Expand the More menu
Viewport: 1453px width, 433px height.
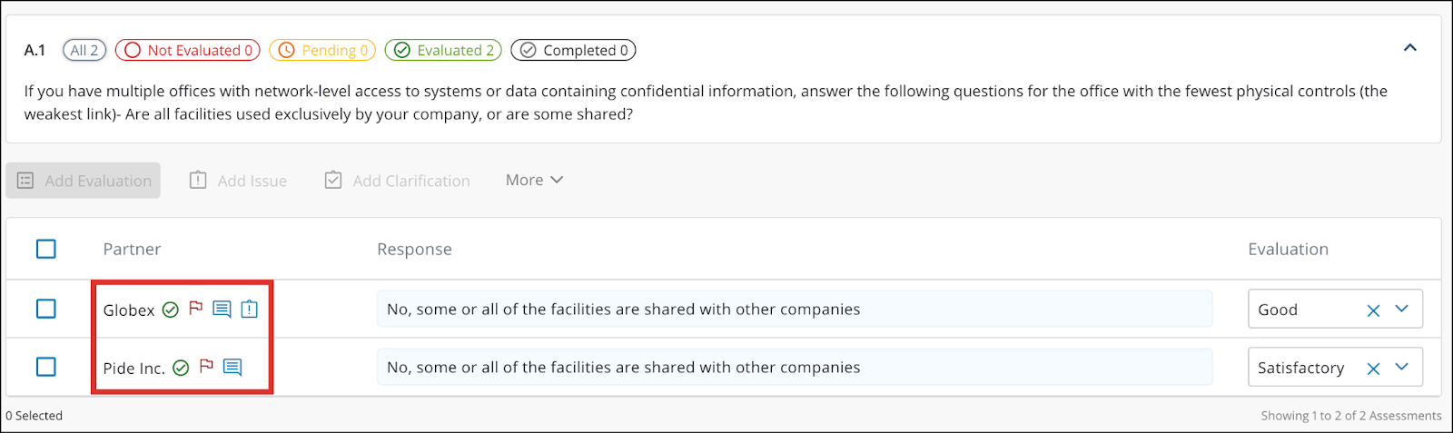(534, 180)
